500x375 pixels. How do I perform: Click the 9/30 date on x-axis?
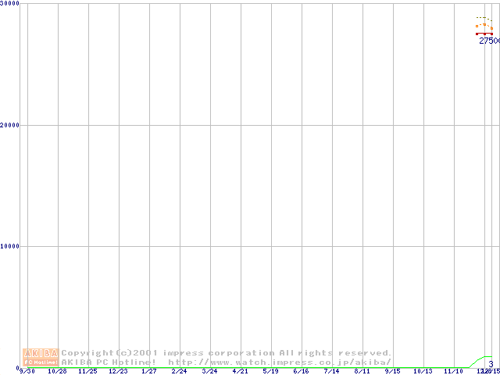[27, 371]
